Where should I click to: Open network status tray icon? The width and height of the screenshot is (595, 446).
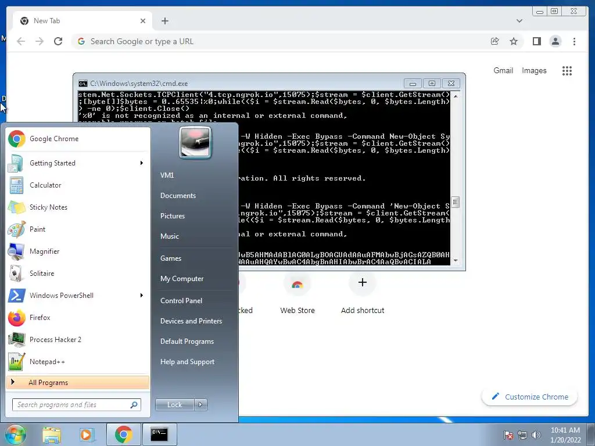[522, 435]
